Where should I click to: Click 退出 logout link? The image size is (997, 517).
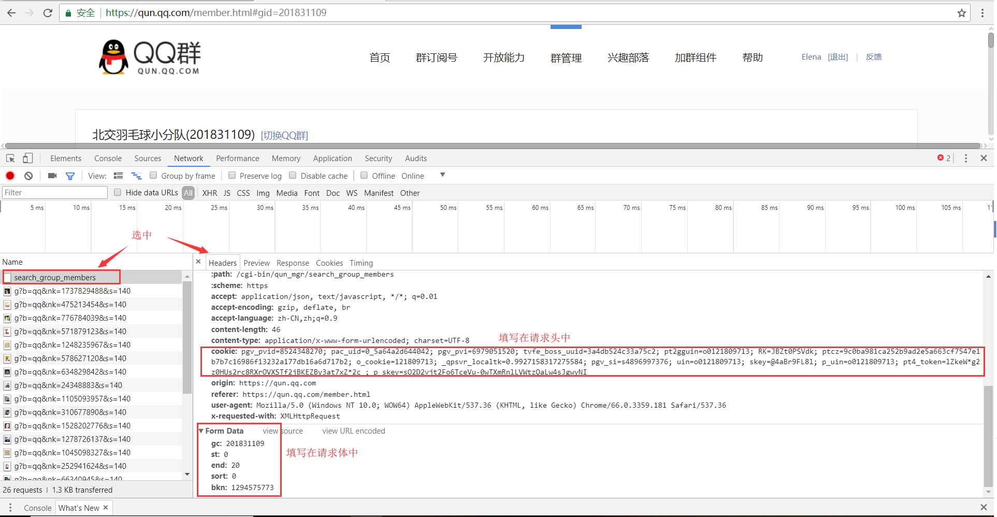[x=838, y=57]
